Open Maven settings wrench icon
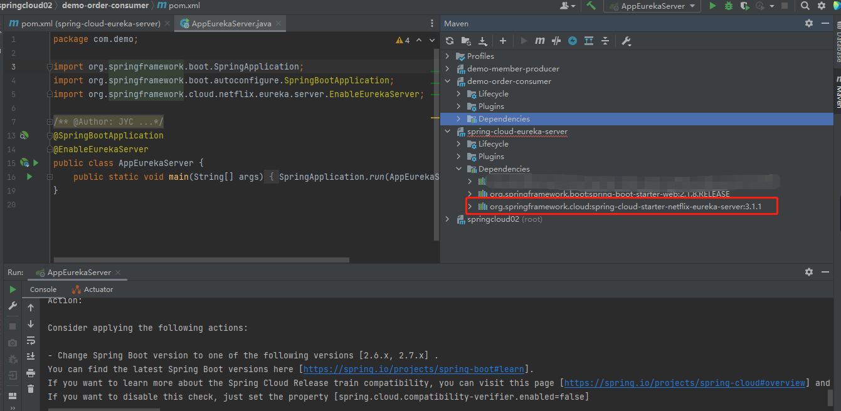The image size is (841, 411). (x=626, y=41)
